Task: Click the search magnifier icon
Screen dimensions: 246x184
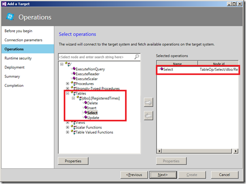Action: point(137,57)
